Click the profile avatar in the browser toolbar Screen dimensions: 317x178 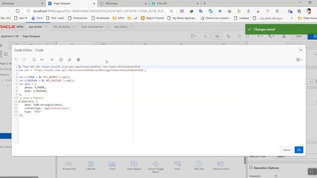pyautogui.click(x=309, y=11)
